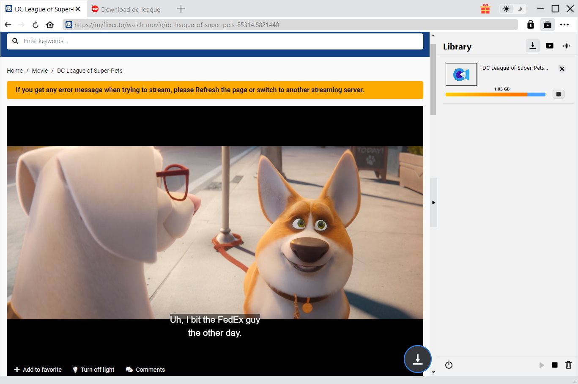
Task: Refresh the current page
Action: [x=35, y=25]
